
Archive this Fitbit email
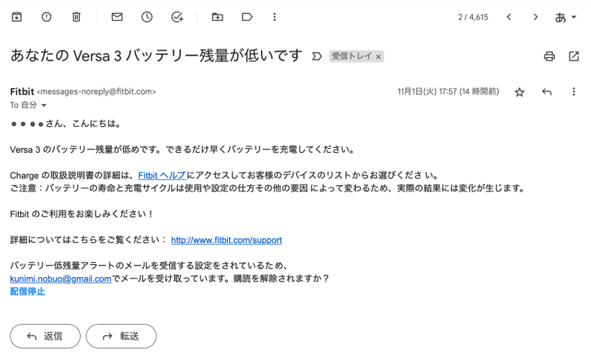click(17, 17)
